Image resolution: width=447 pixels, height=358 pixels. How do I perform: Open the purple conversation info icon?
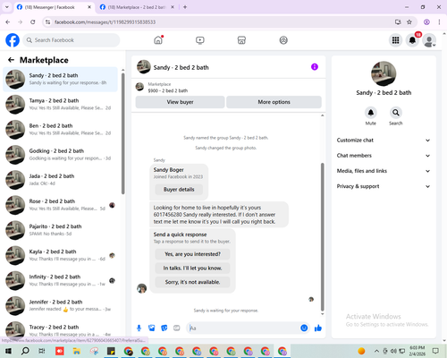click(315, 67)
